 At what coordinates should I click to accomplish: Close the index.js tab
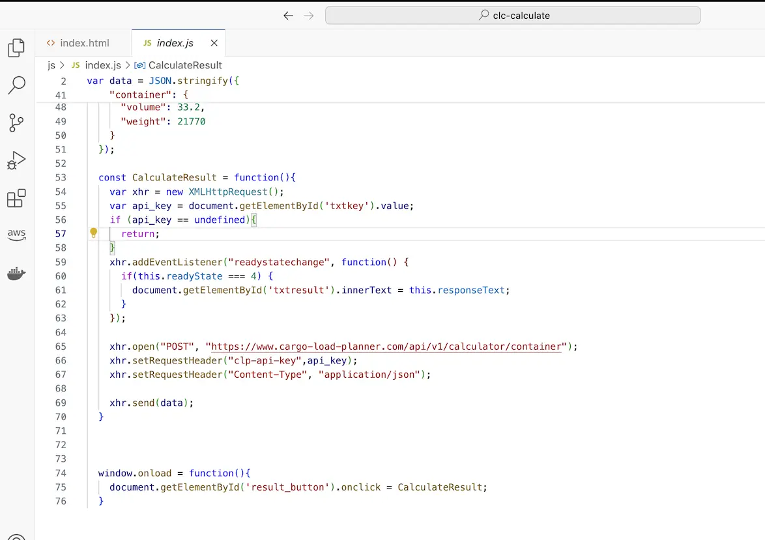[x=214, y=43]
